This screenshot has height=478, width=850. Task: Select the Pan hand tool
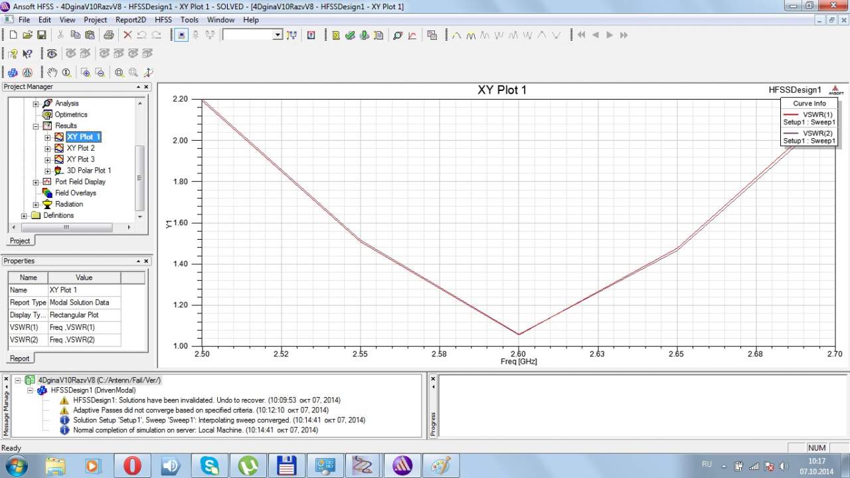(53, 72)
